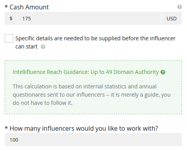Click the dollar sign prefix box
Viewport: 187px width, 151px height.
[11, 18]
